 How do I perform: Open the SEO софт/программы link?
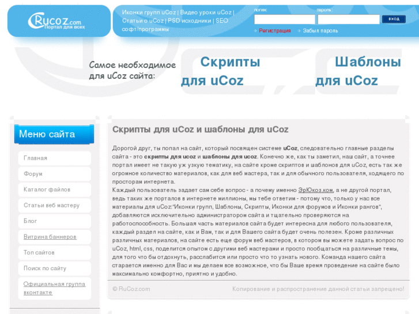pos(175,25)
